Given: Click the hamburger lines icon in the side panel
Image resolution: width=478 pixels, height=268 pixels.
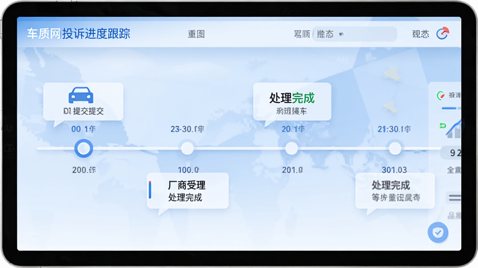Looking at the screenshot, I should pos(454,198).
